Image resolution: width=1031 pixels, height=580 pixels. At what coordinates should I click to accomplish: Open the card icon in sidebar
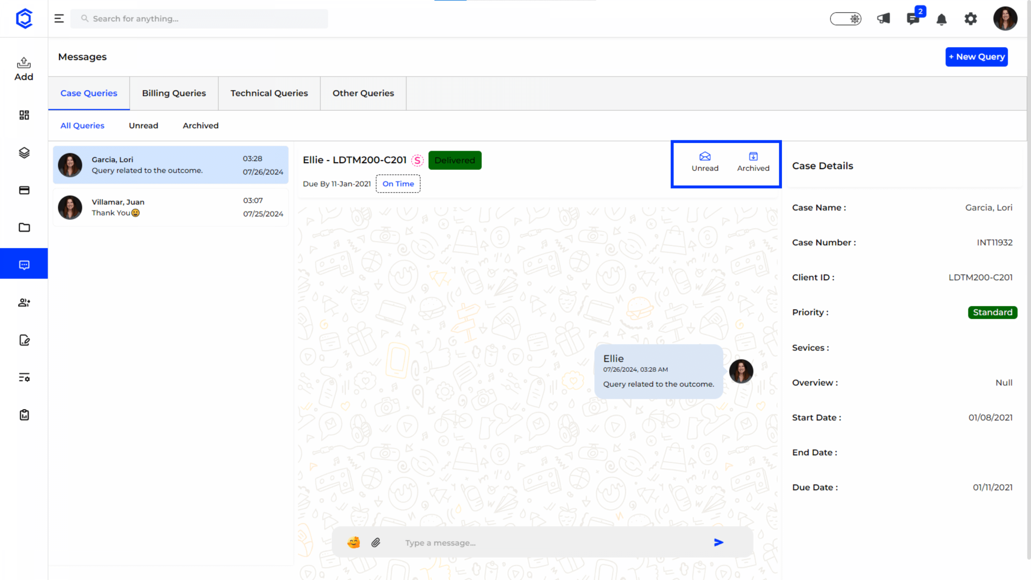coord(24,190)
